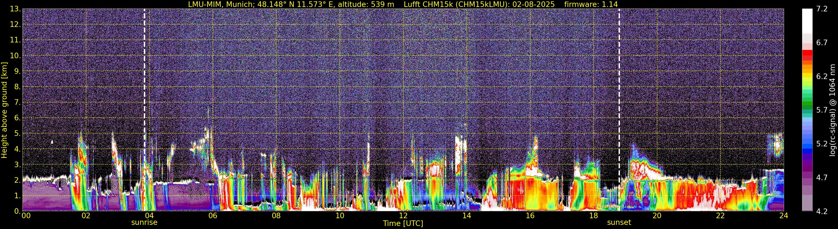Select the "Height above ground [km]" axis title
The width and height of the screenshot is (838, 229).
pos(4,110)
